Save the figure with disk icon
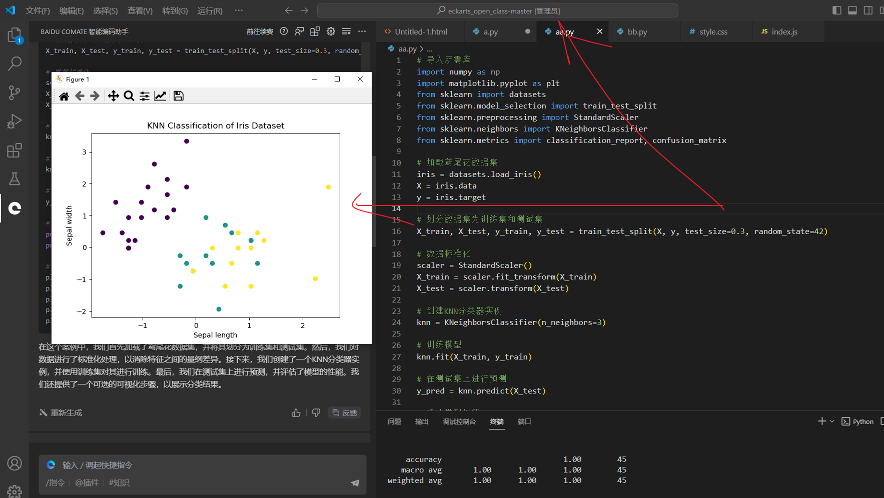The image size is (884, 498). click(179, 96)
